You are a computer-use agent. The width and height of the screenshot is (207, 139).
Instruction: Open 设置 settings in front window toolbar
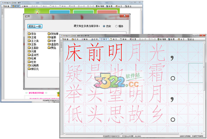(133, 39)
